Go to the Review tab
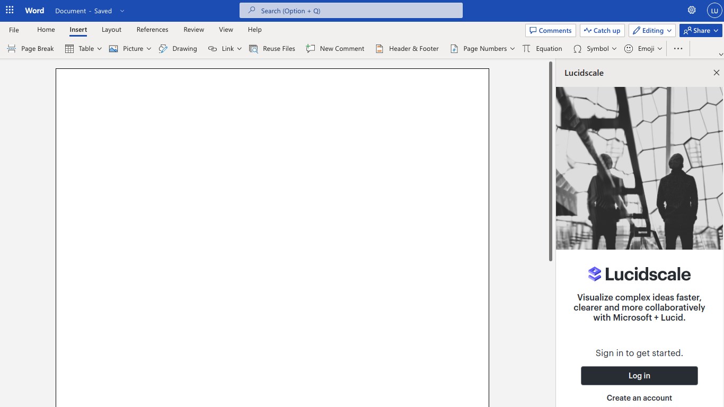Screen dimensions: 724x407 [x=194, y=30]
